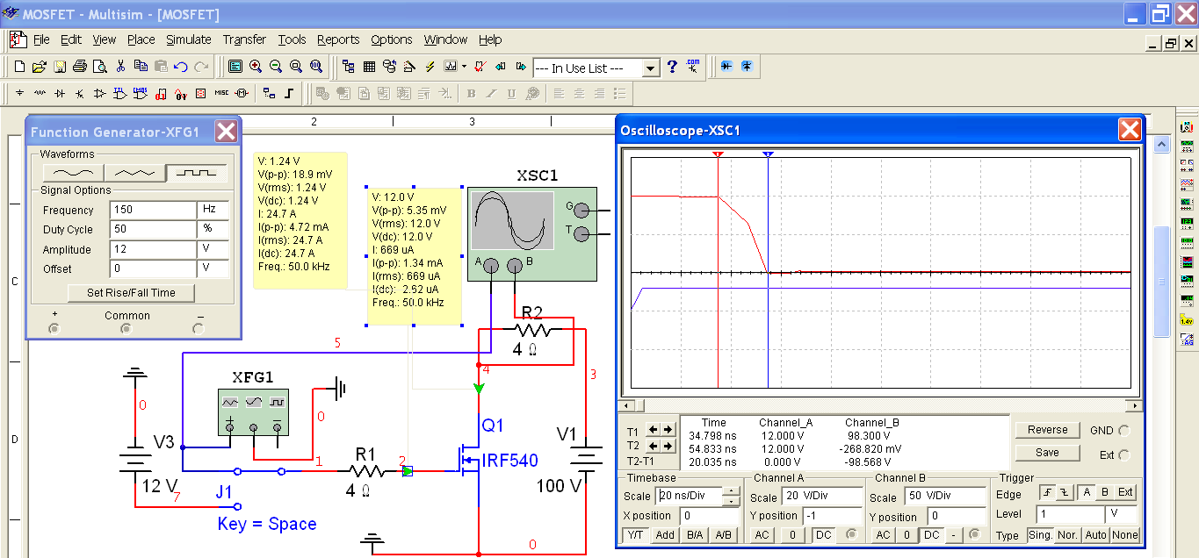This screenshot has width=1199, height=558.
Task: Click the Undo arrow icon
Action: coord(181,67)
